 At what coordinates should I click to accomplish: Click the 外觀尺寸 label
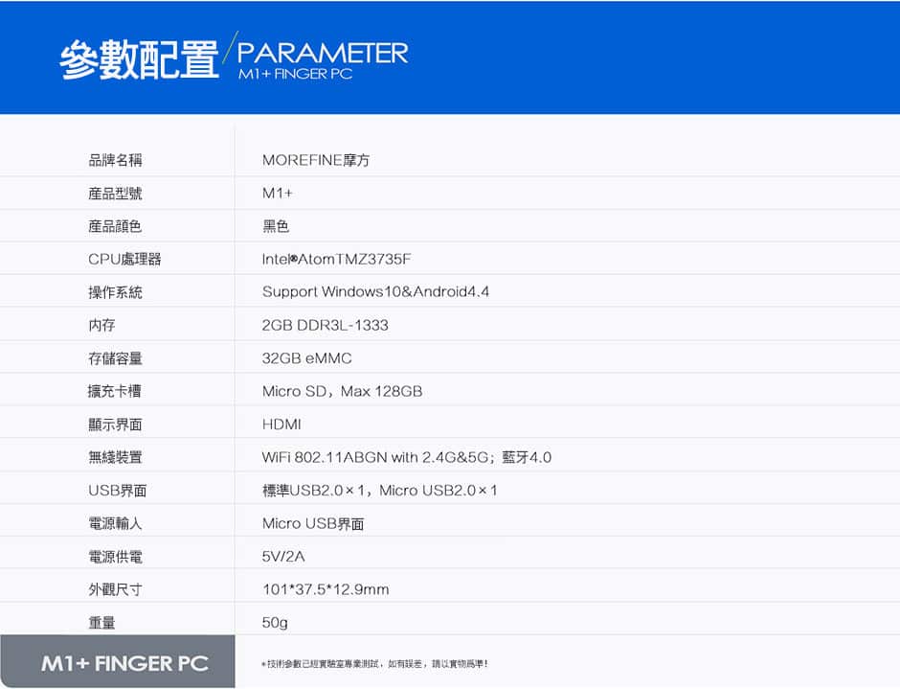pyautogui.click(x=115, y=589)
